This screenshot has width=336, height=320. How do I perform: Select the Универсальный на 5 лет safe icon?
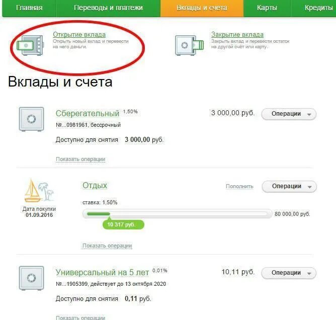tap(32, 278)
